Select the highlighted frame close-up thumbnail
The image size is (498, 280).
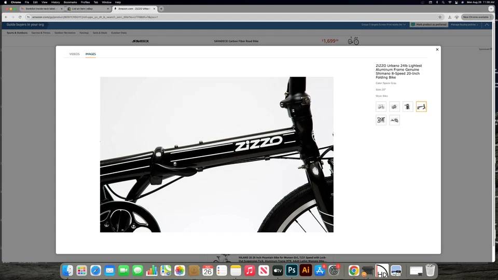tap(421, 107)
